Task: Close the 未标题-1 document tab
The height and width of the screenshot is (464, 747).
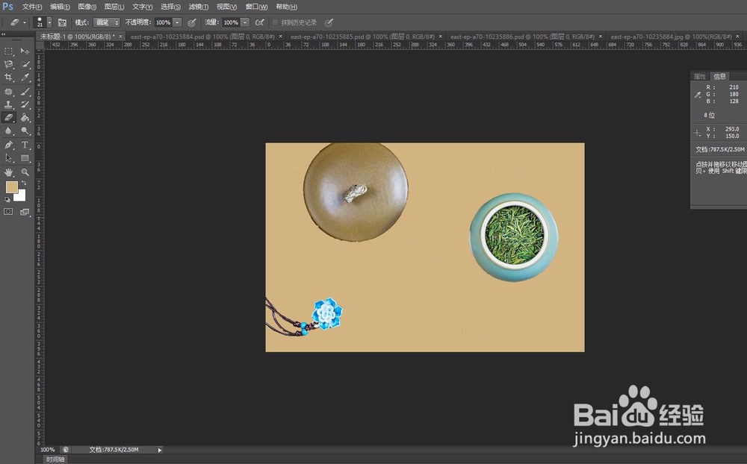Action: point(120,36)
